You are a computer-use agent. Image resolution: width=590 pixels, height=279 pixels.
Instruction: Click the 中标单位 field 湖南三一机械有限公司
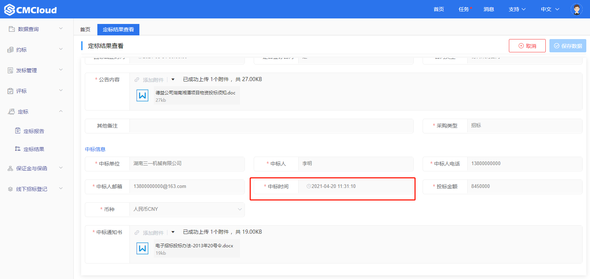(187, 164)
